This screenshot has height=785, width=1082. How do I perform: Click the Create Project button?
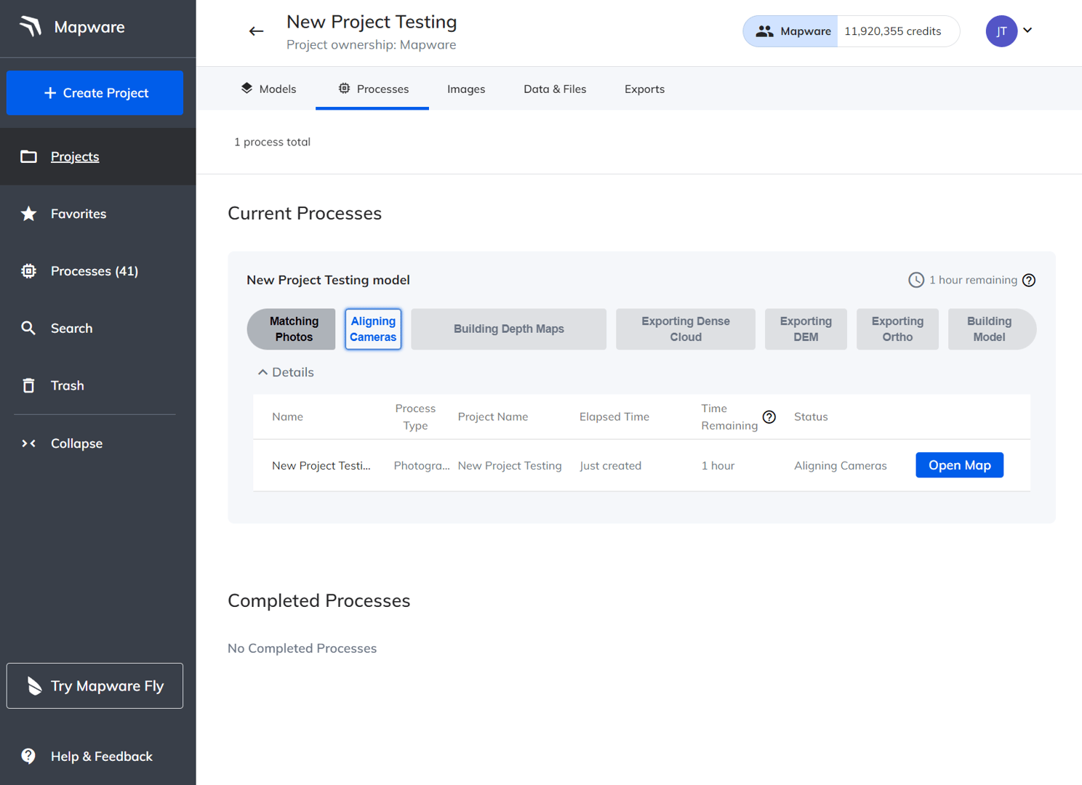click(x=95, y=93)
